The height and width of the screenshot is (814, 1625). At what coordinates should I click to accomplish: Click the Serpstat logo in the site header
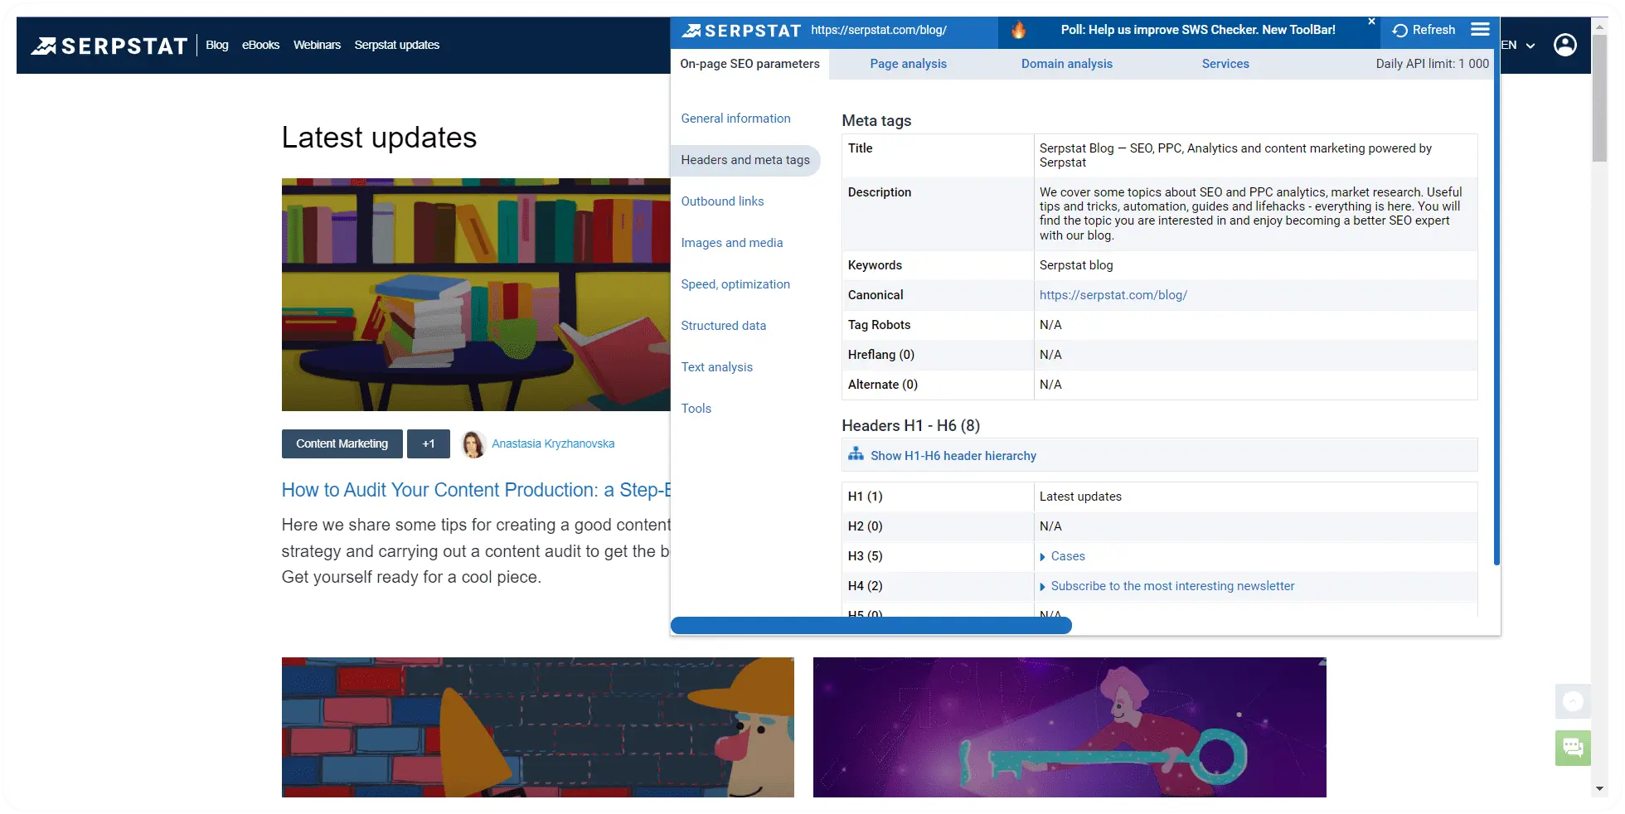[109, 46]
